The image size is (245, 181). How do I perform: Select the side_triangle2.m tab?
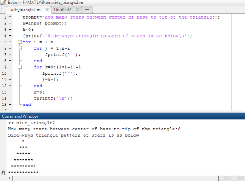point(25,10)
